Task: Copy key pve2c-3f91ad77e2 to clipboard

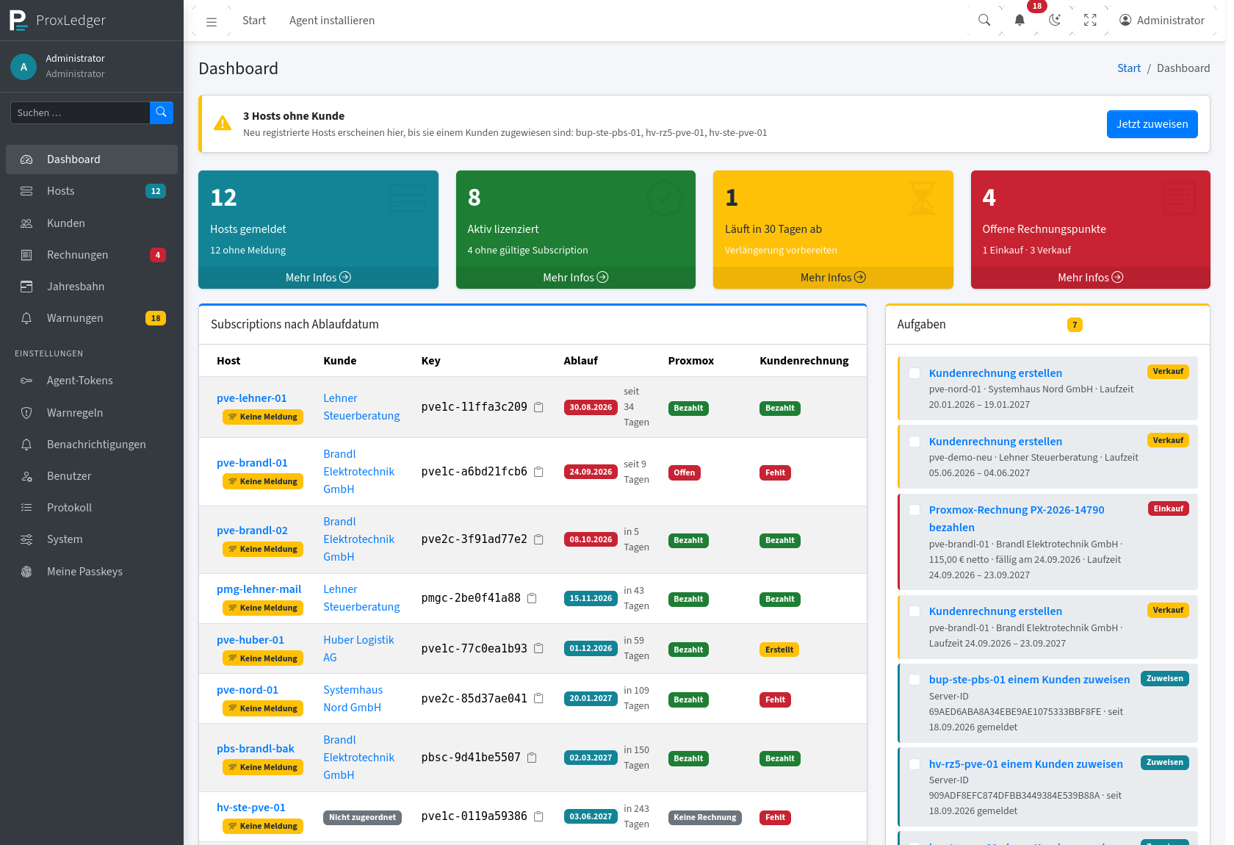Action: [x=538, y=539]
